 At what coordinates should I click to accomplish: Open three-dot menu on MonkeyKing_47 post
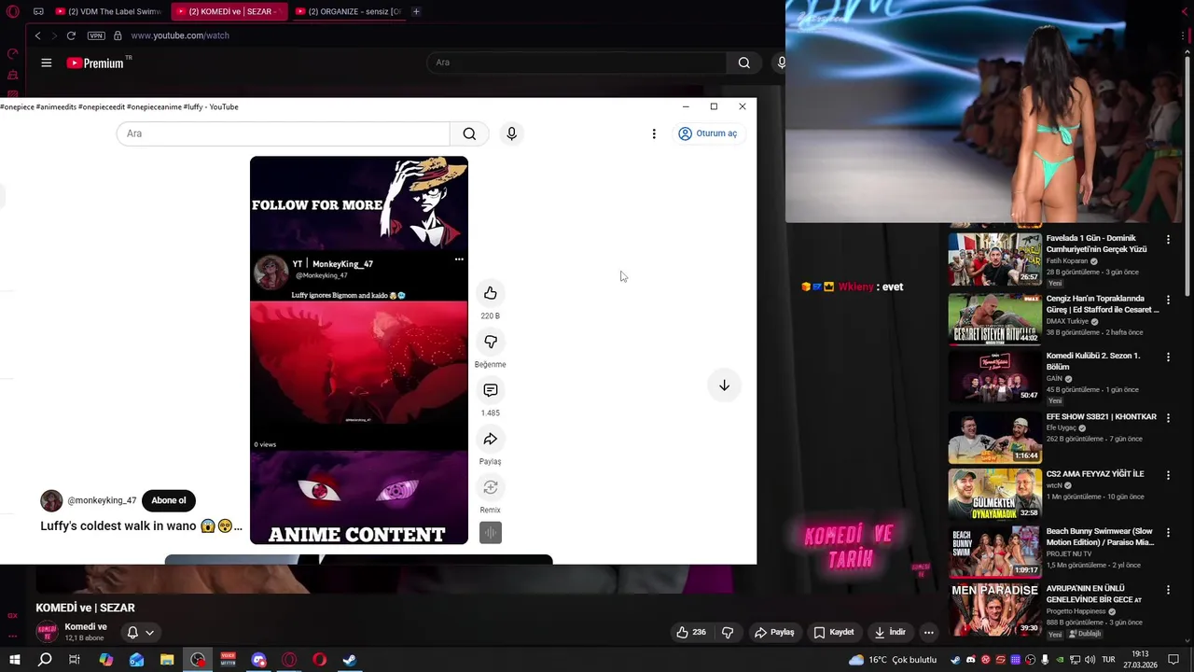click(x=459, y=259)
